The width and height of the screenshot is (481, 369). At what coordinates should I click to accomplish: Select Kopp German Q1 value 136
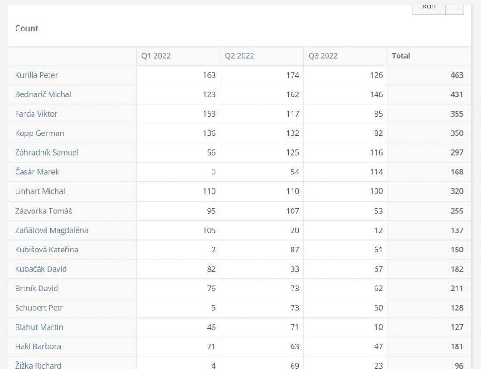209,133
